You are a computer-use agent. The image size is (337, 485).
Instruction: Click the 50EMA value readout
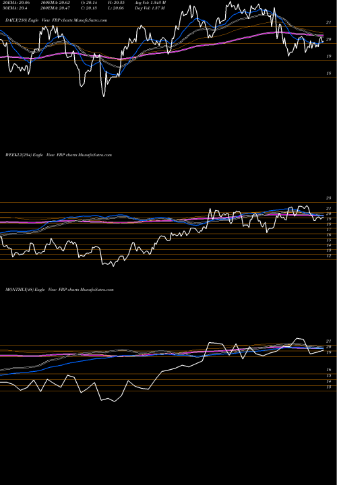(x=15, y=8)
